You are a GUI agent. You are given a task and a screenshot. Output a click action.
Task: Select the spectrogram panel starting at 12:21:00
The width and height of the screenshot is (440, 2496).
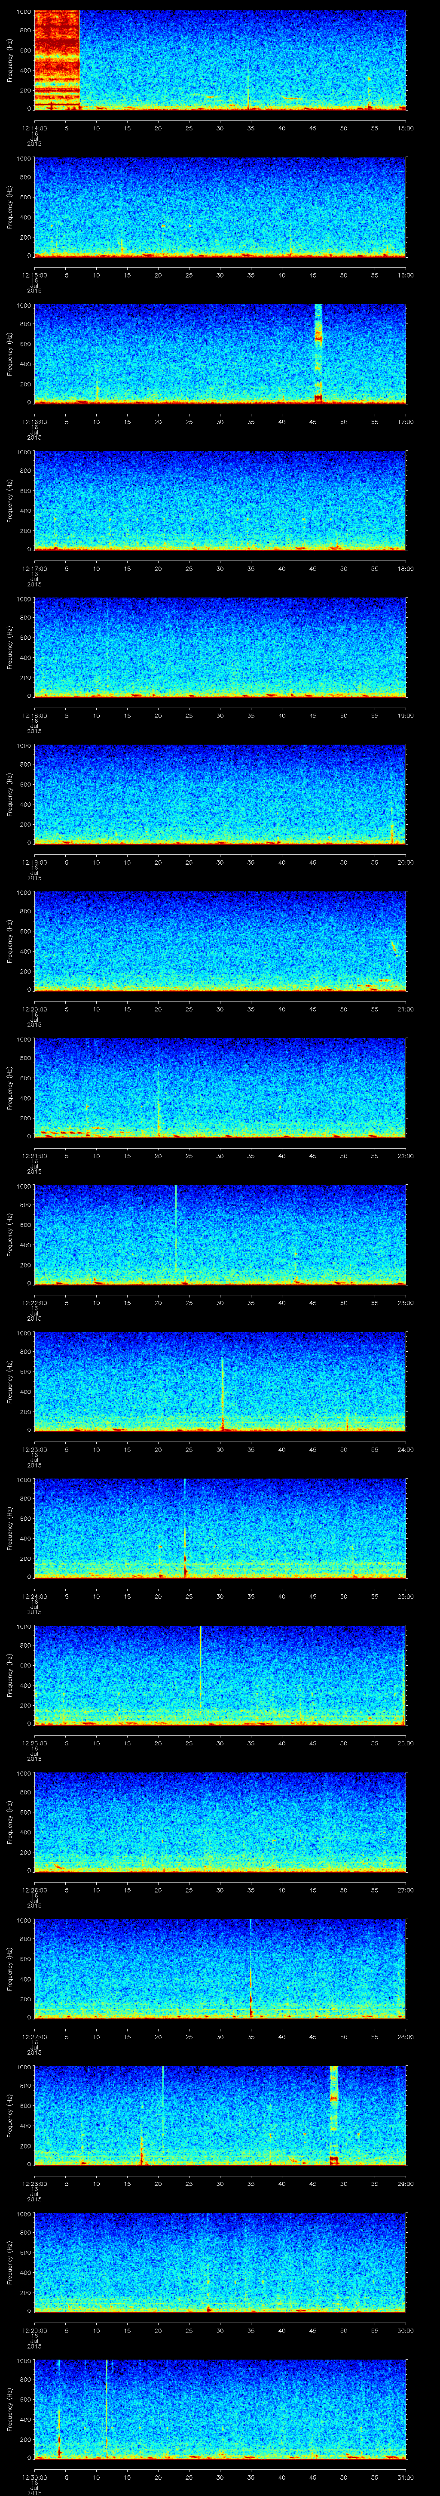tap(220, 1087)
